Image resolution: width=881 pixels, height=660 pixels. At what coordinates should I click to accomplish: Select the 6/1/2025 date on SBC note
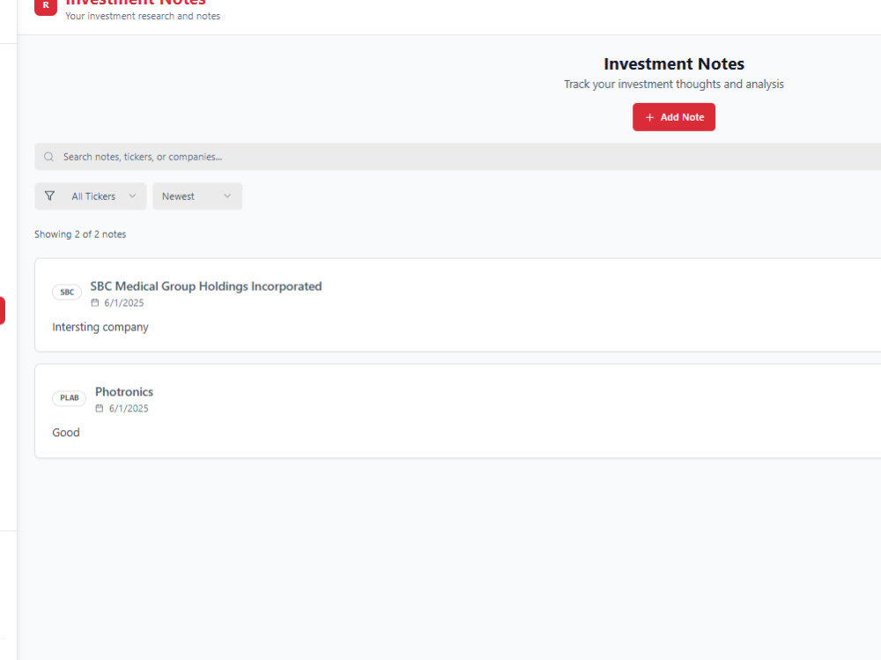124,302
